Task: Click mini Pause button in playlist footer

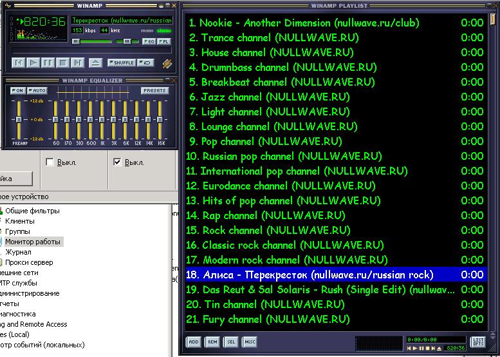Action: coord(421,349)
